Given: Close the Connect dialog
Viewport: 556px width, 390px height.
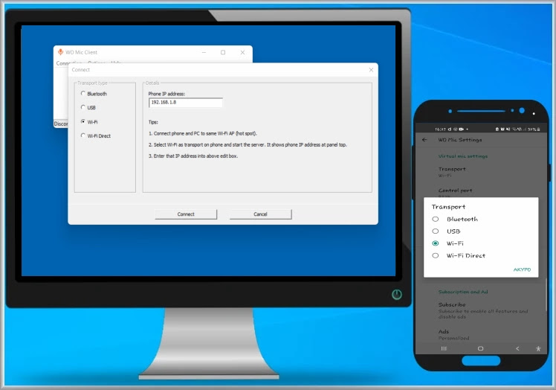Looking at the screenshot, I should [x=371, y=70].
